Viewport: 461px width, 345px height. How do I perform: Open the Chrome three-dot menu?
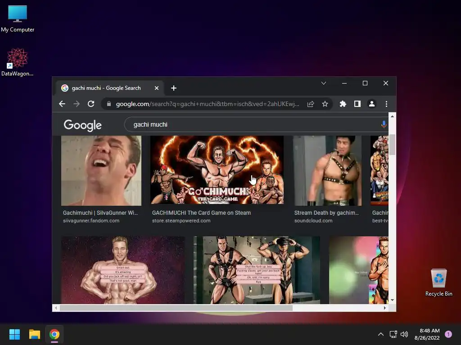(386, 104)
